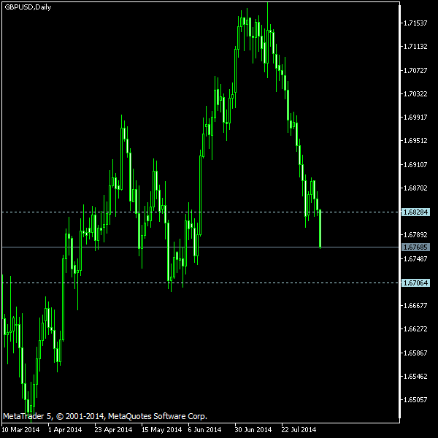The width and height of the screenshot is (438, 438).
Task: Click the 1.70322 price axis value
Action: (415, 94)
